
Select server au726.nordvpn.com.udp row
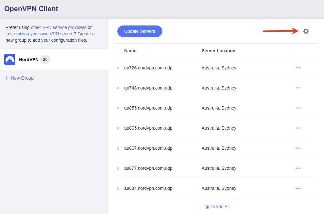[148, 68]
